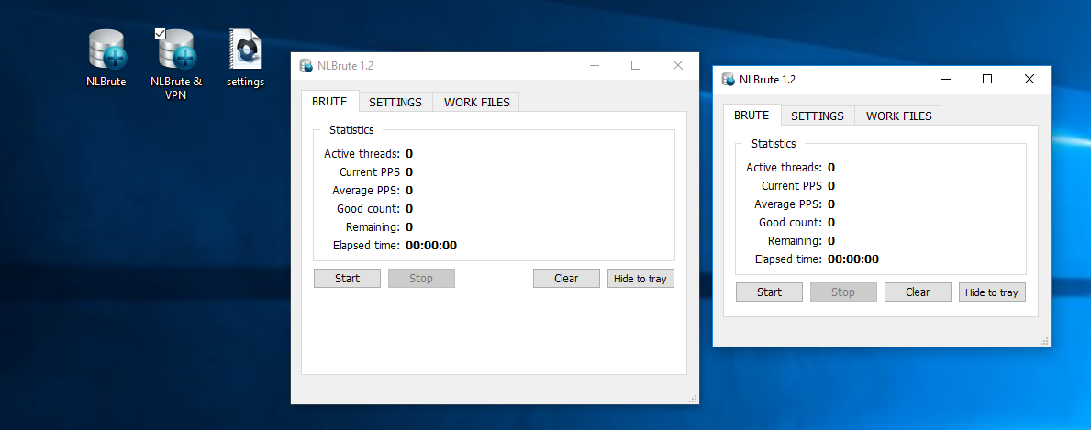Switch to SETTINGS tab in left window
This screenshot has width=1091, height=430.
(395, 102)
